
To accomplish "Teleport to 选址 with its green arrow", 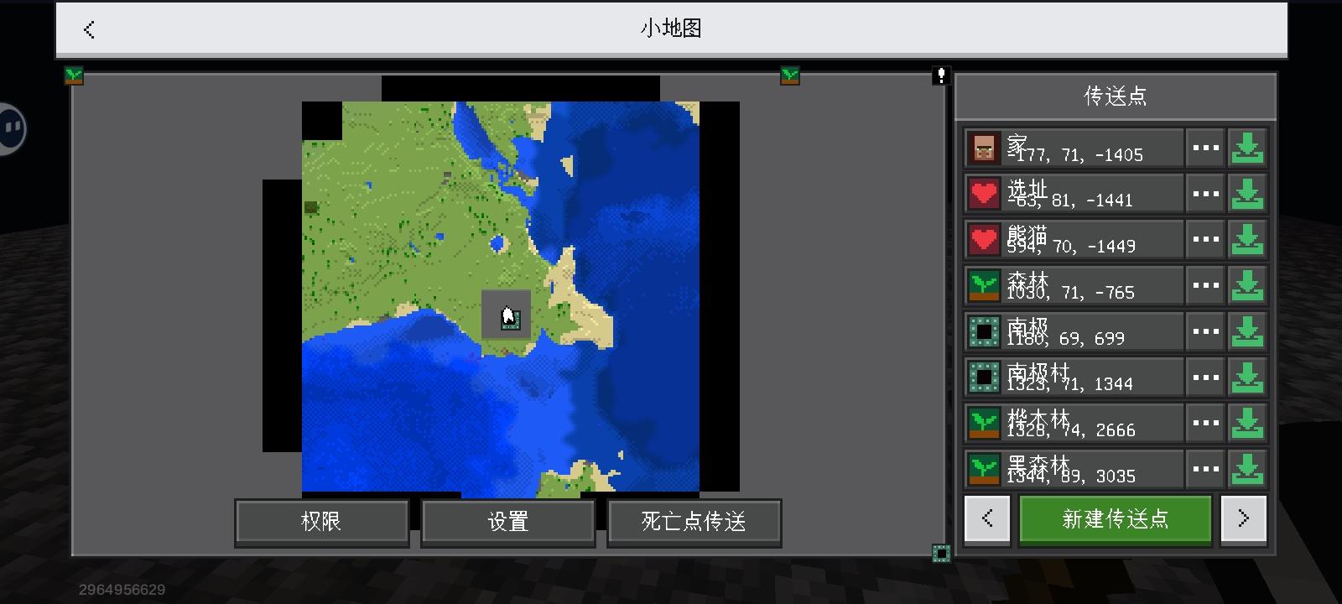I will point(1247,194).
